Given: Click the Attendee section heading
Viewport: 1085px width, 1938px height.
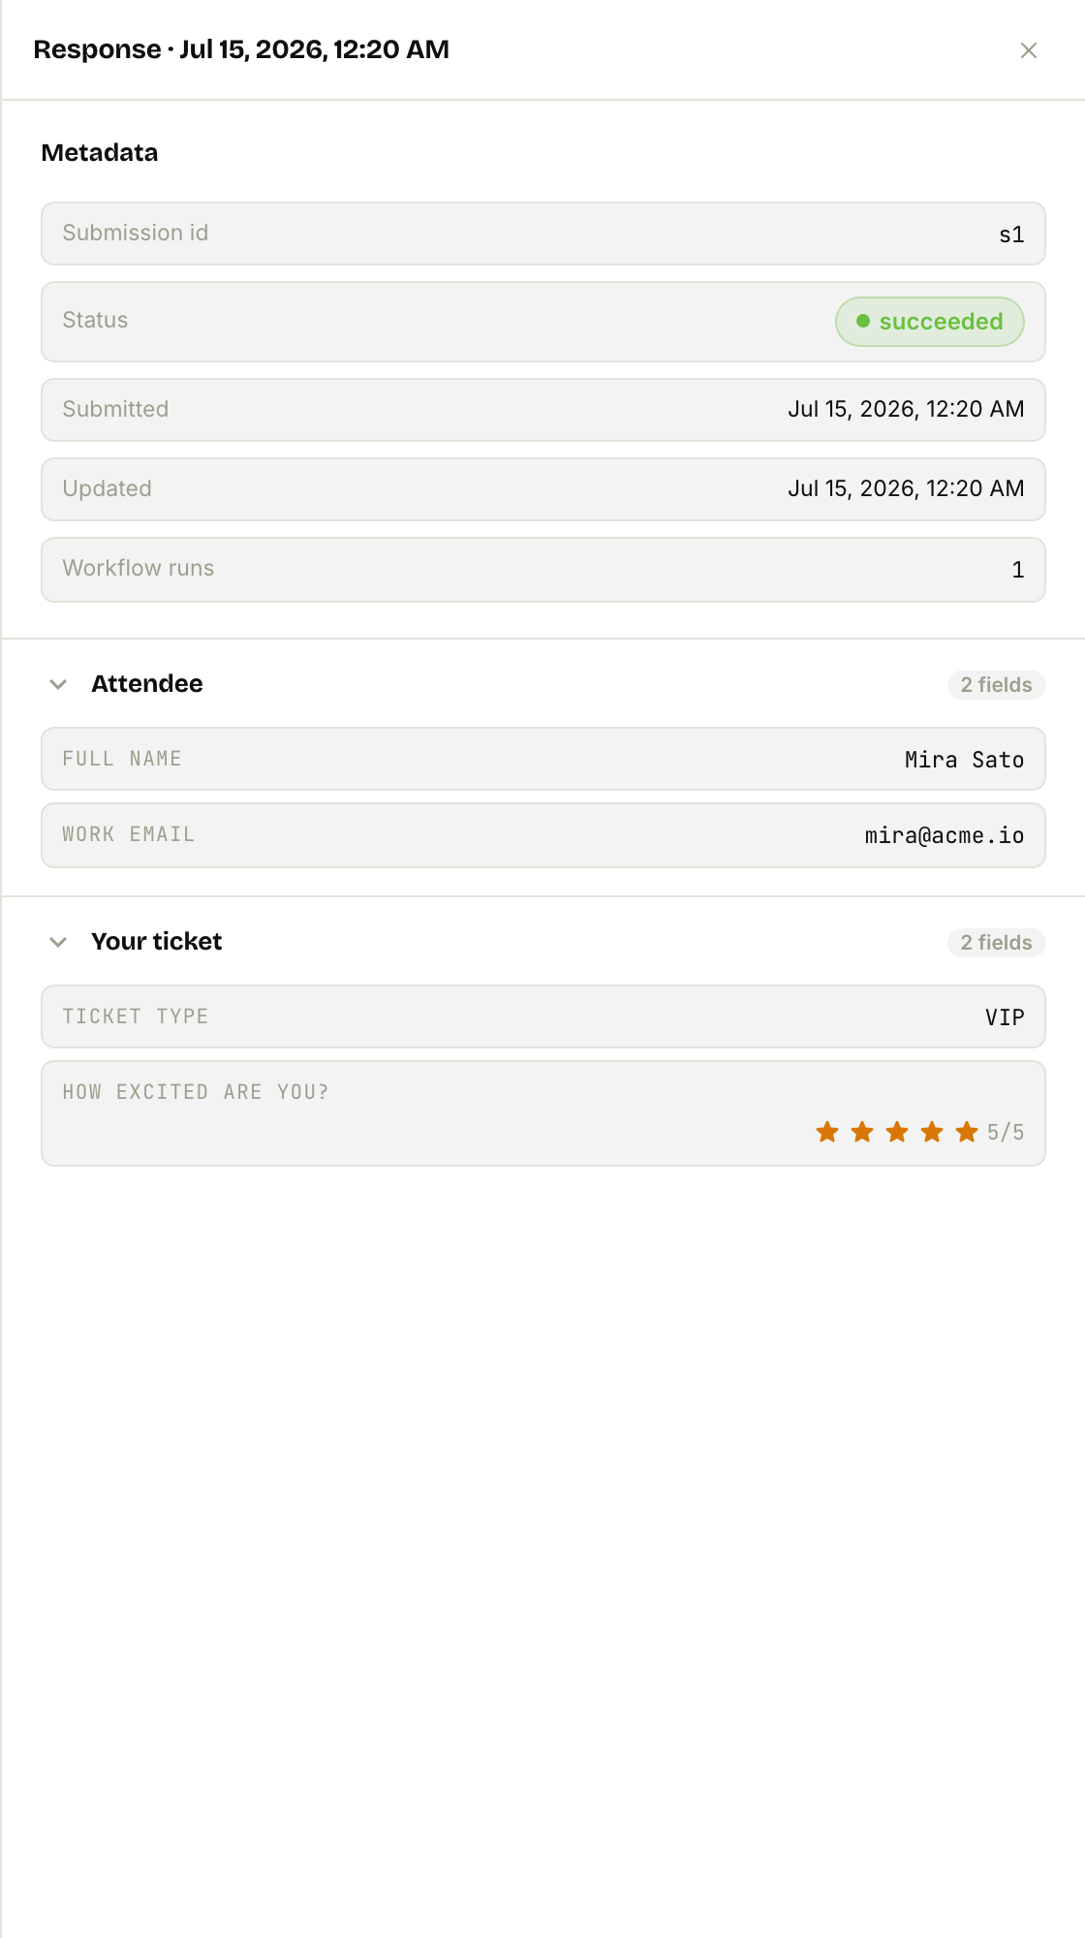Looking at the screenshot, I should (x=147, y=683).
